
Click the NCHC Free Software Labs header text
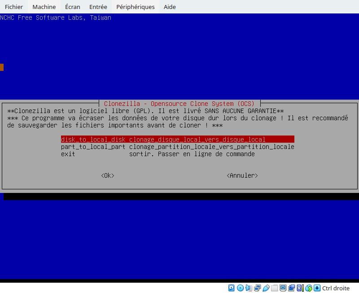tap(56, 17)
